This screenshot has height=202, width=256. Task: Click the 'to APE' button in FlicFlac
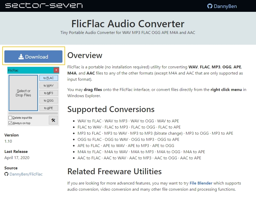[49, 108]
